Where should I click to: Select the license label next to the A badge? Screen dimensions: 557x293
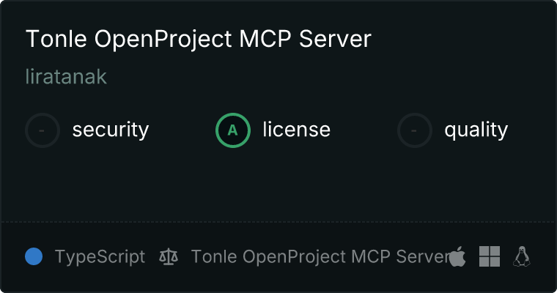[x=297, y=129]
